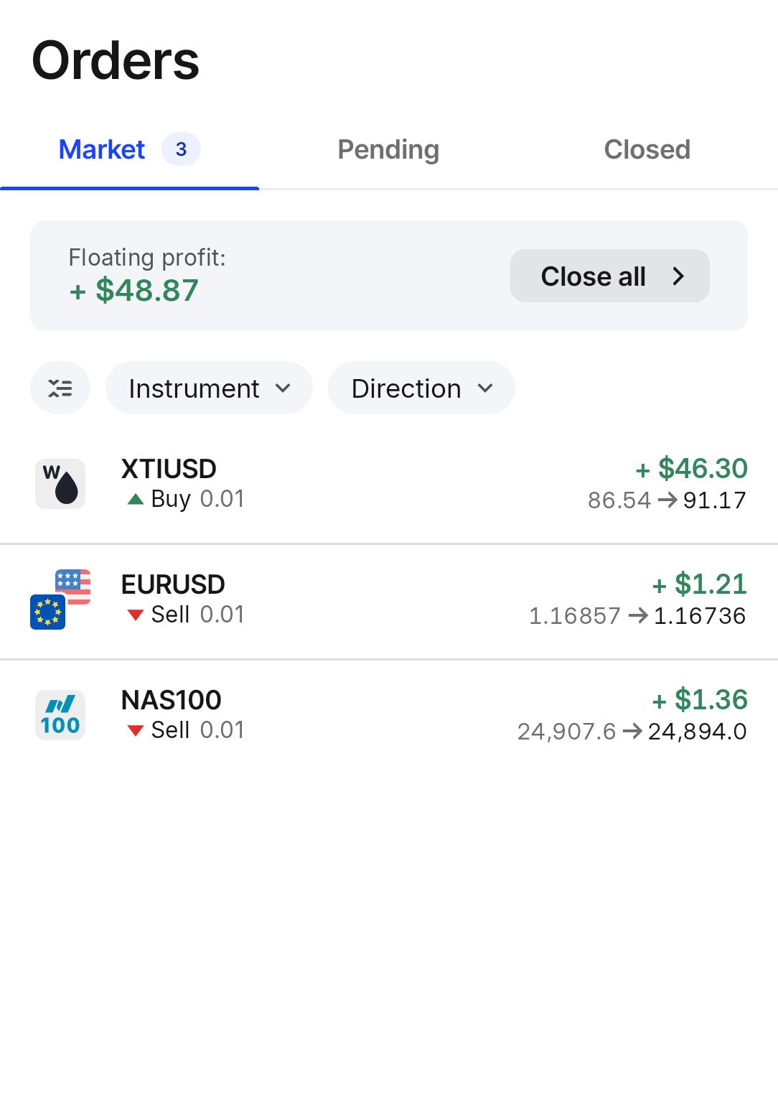Click the market orders count badge
This screenshot has height=1120, width=778.
(x=181, y=149)
